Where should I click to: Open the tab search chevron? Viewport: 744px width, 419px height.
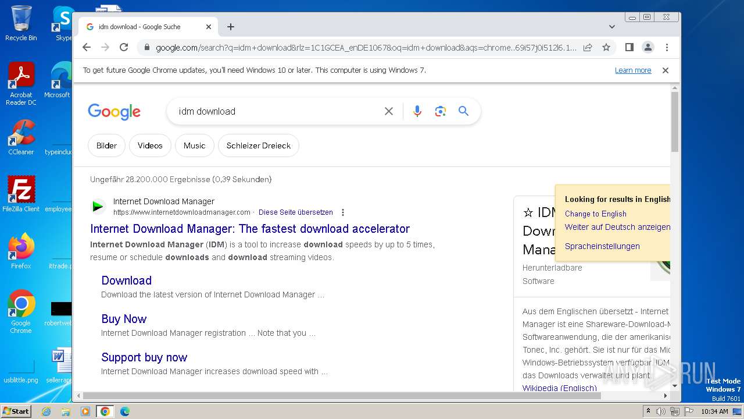point(612,27)
